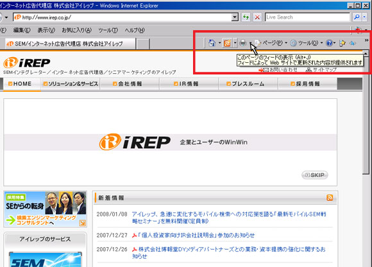Open the ツール(O) toolbar menu

[x=307, y=43]
